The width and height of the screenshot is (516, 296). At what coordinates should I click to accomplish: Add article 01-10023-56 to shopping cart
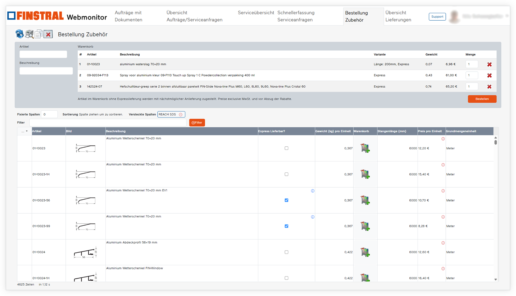pos(365,200)
